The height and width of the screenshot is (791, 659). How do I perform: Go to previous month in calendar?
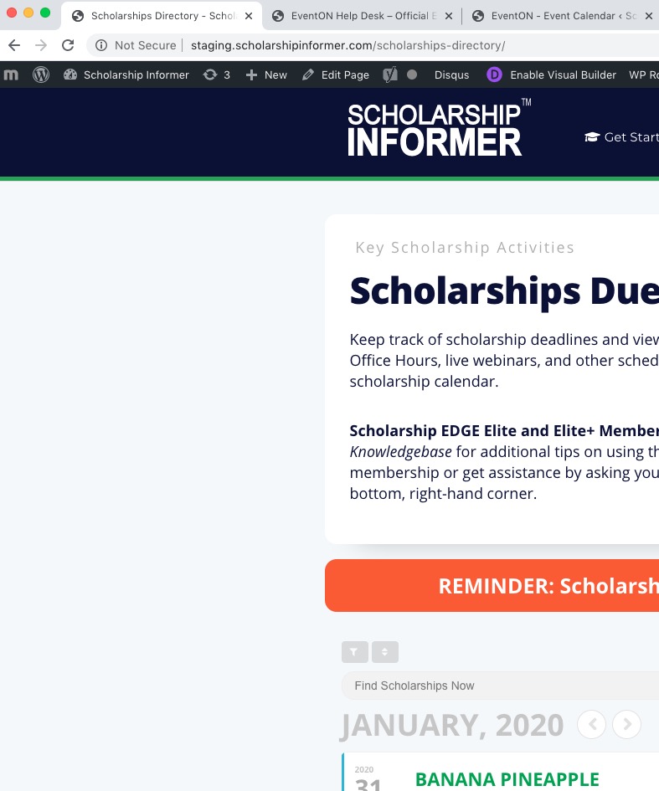(x=592, y=724)
